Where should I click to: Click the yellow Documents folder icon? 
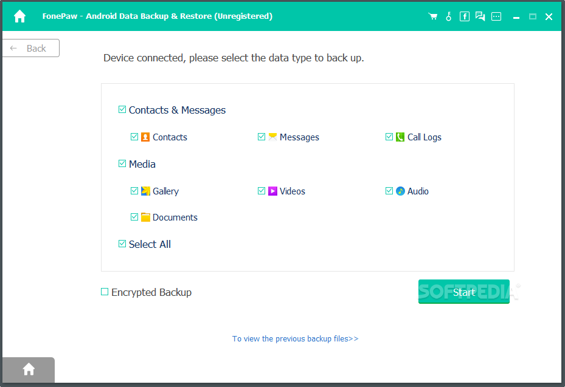(145, 217)
